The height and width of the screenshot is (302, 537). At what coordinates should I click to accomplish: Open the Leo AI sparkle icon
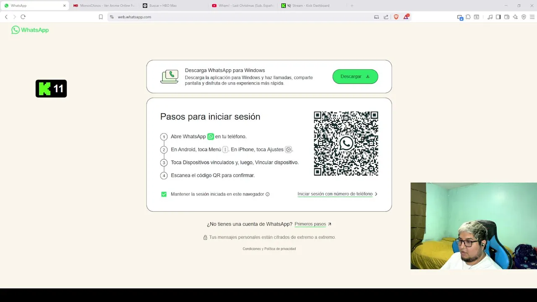pyautogui.click(x=515, y=17)
